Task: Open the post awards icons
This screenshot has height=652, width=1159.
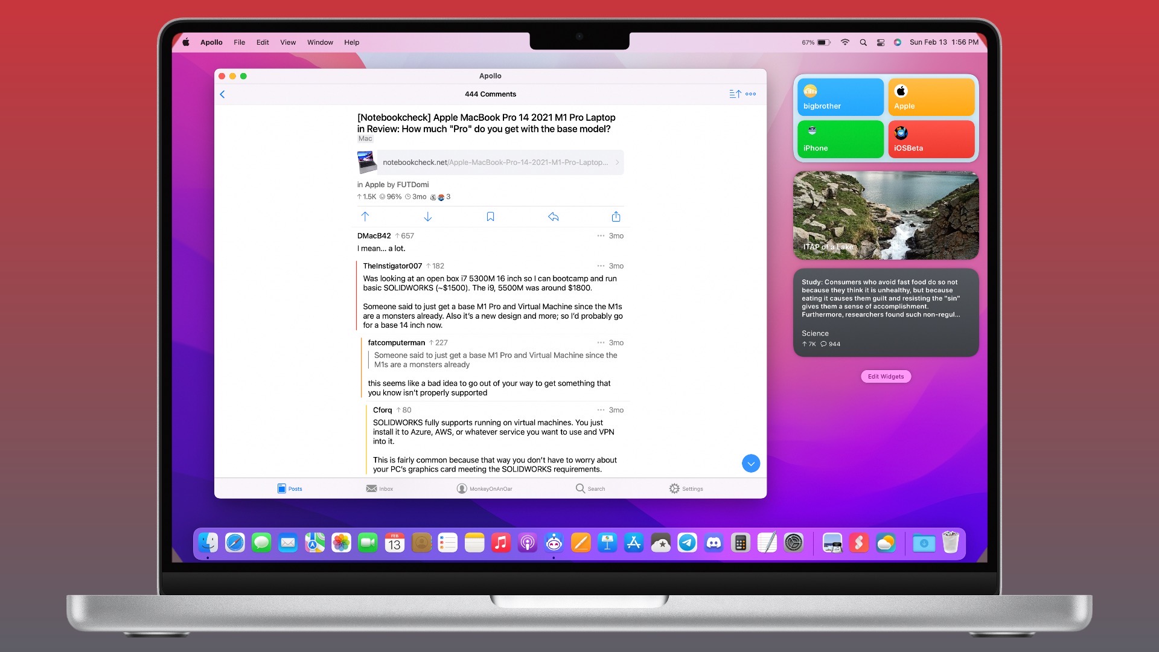Action: click(440, 197)
